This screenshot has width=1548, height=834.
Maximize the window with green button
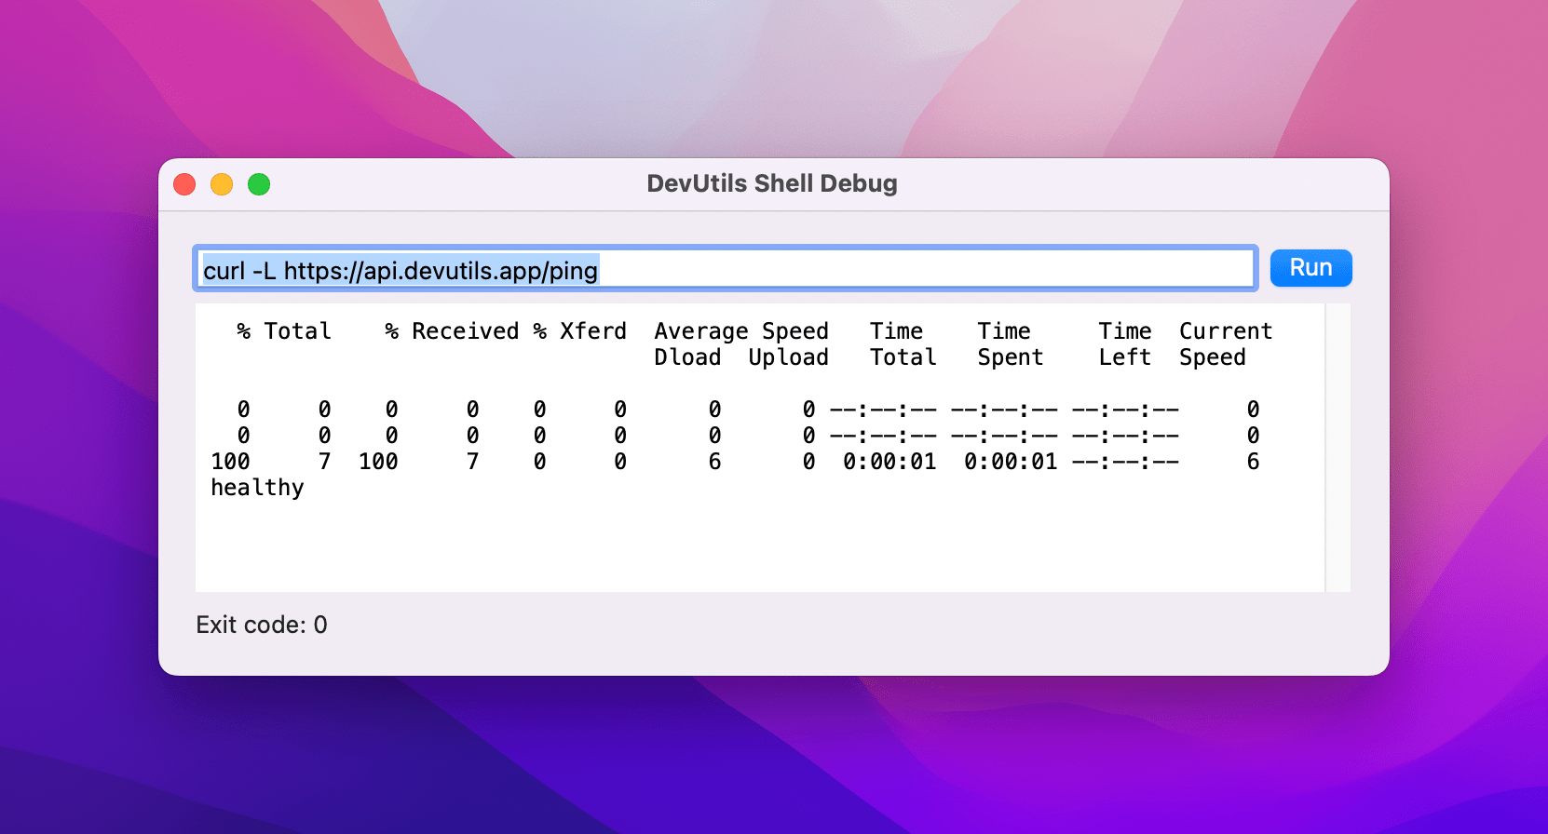pyautogui.click(x=259, y=184)
